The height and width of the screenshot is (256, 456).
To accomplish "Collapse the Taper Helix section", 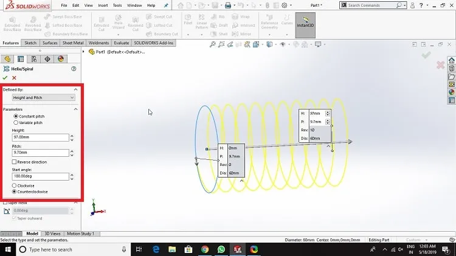I will click(x=75, y=202).
